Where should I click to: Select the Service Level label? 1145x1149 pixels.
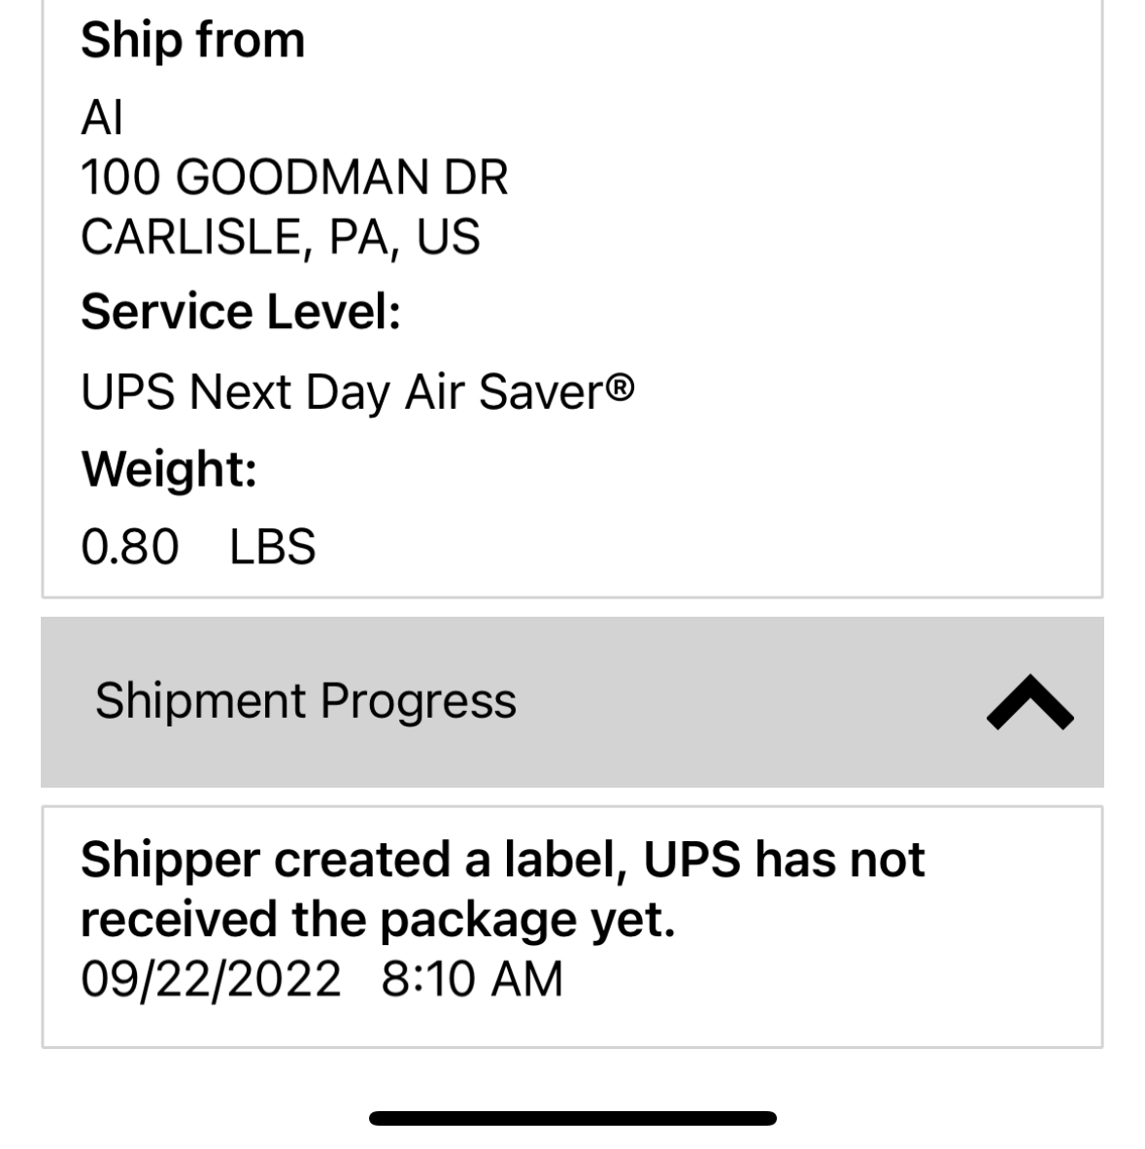click(240, 313)
